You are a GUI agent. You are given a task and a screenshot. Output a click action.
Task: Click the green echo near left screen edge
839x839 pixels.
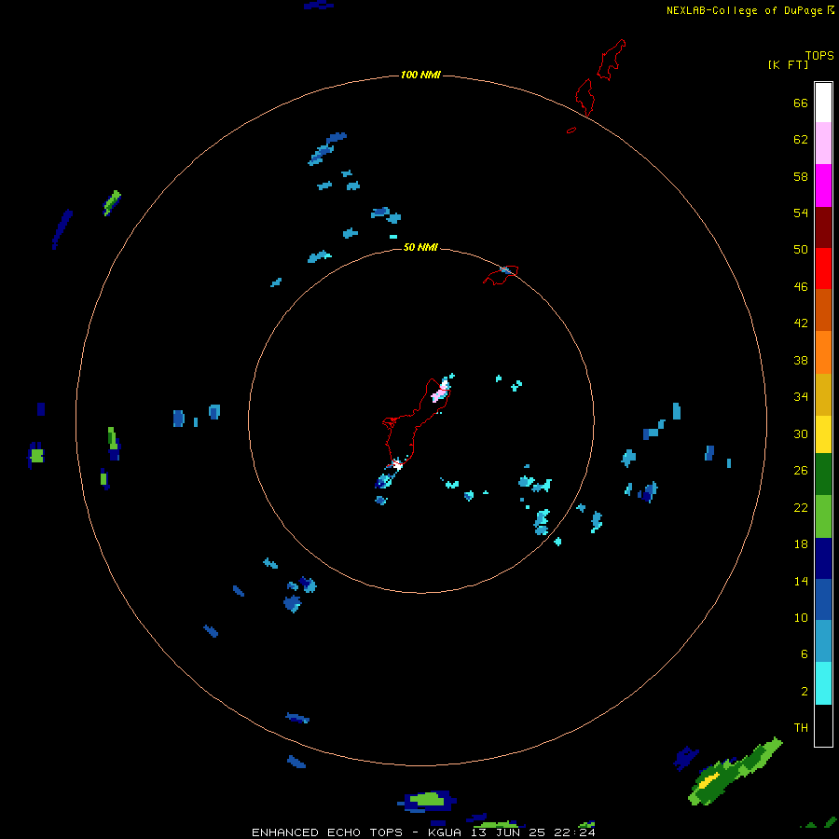click(x=36, y=455)
